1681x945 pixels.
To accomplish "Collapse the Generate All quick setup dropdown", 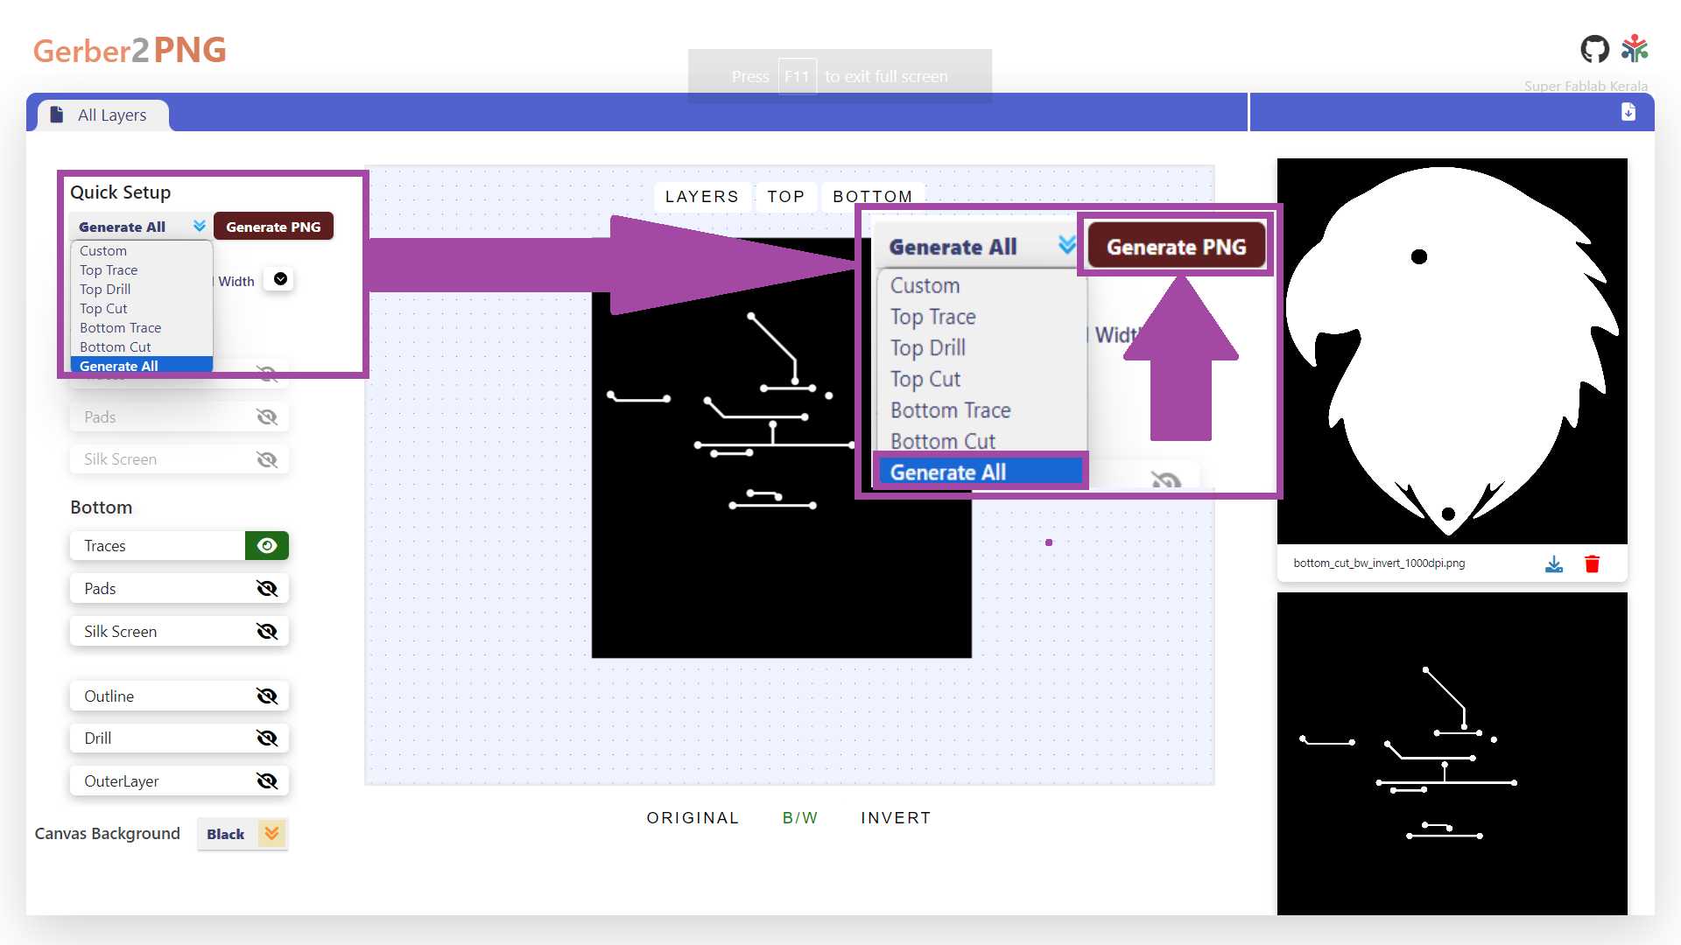I will pos(141,227).
